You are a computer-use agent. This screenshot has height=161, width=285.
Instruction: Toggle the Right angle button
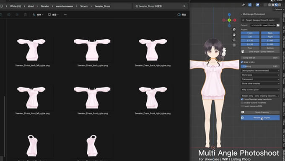270,37
